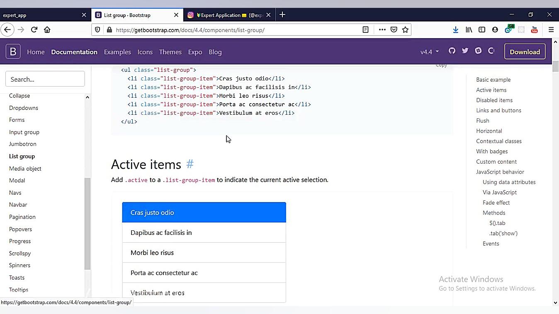Focus the docs Search field
Image resolution: width=559 pixels, height=314 pixels.
tap(45, 79)
